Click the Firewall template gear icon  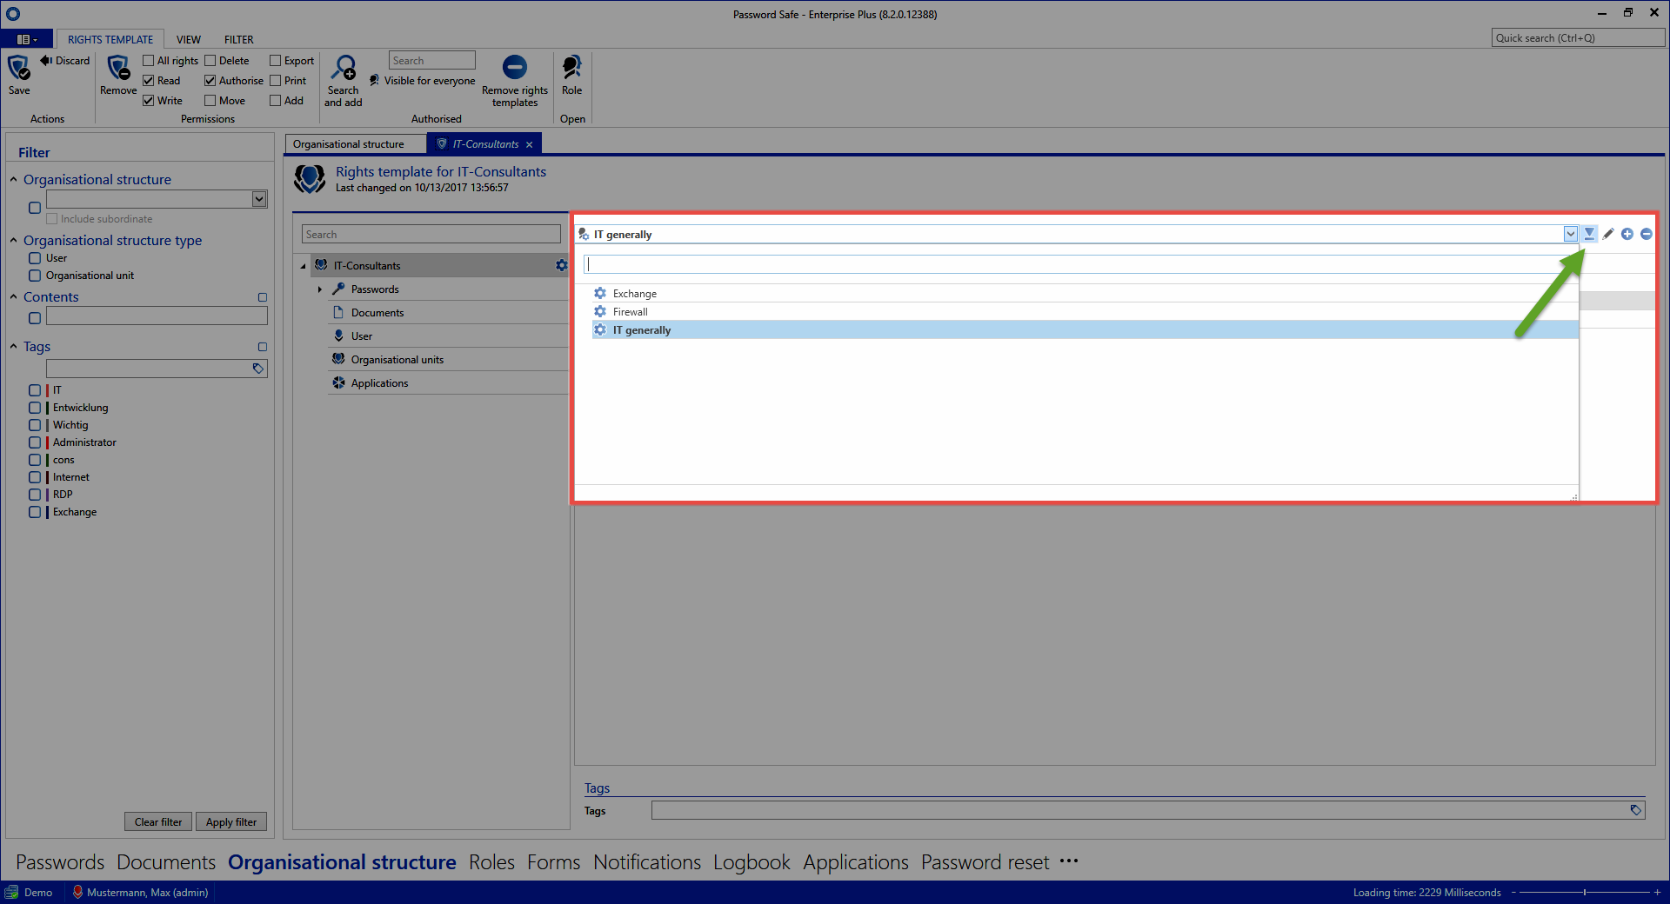coord(600,311)
